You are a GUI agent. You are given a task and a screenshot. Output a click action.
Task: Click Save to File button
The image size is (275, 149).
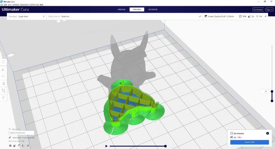(x=250, y=142)
